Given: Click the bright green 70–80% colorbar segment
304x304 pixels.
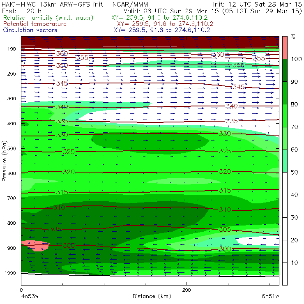Looking at the screenshot, I should point(285,115).
